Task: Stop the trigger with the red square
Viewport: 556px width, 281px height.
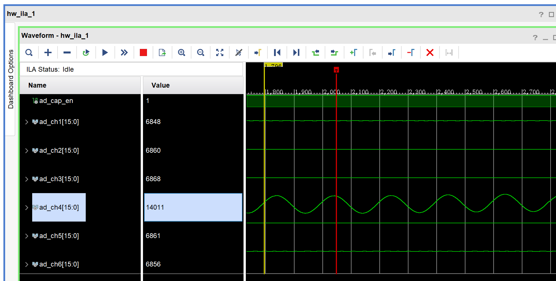Action: 143,53
